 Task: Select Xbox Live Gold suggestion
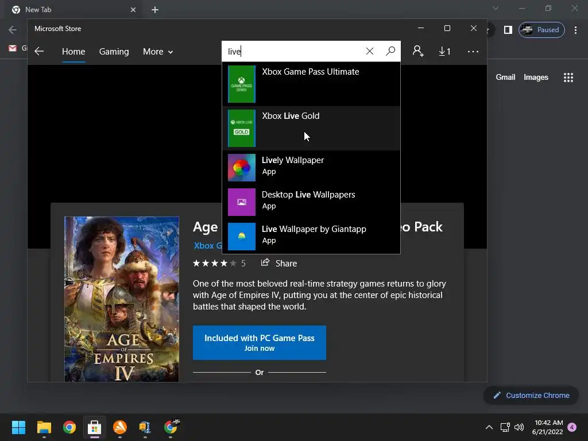tap(311, 128)
